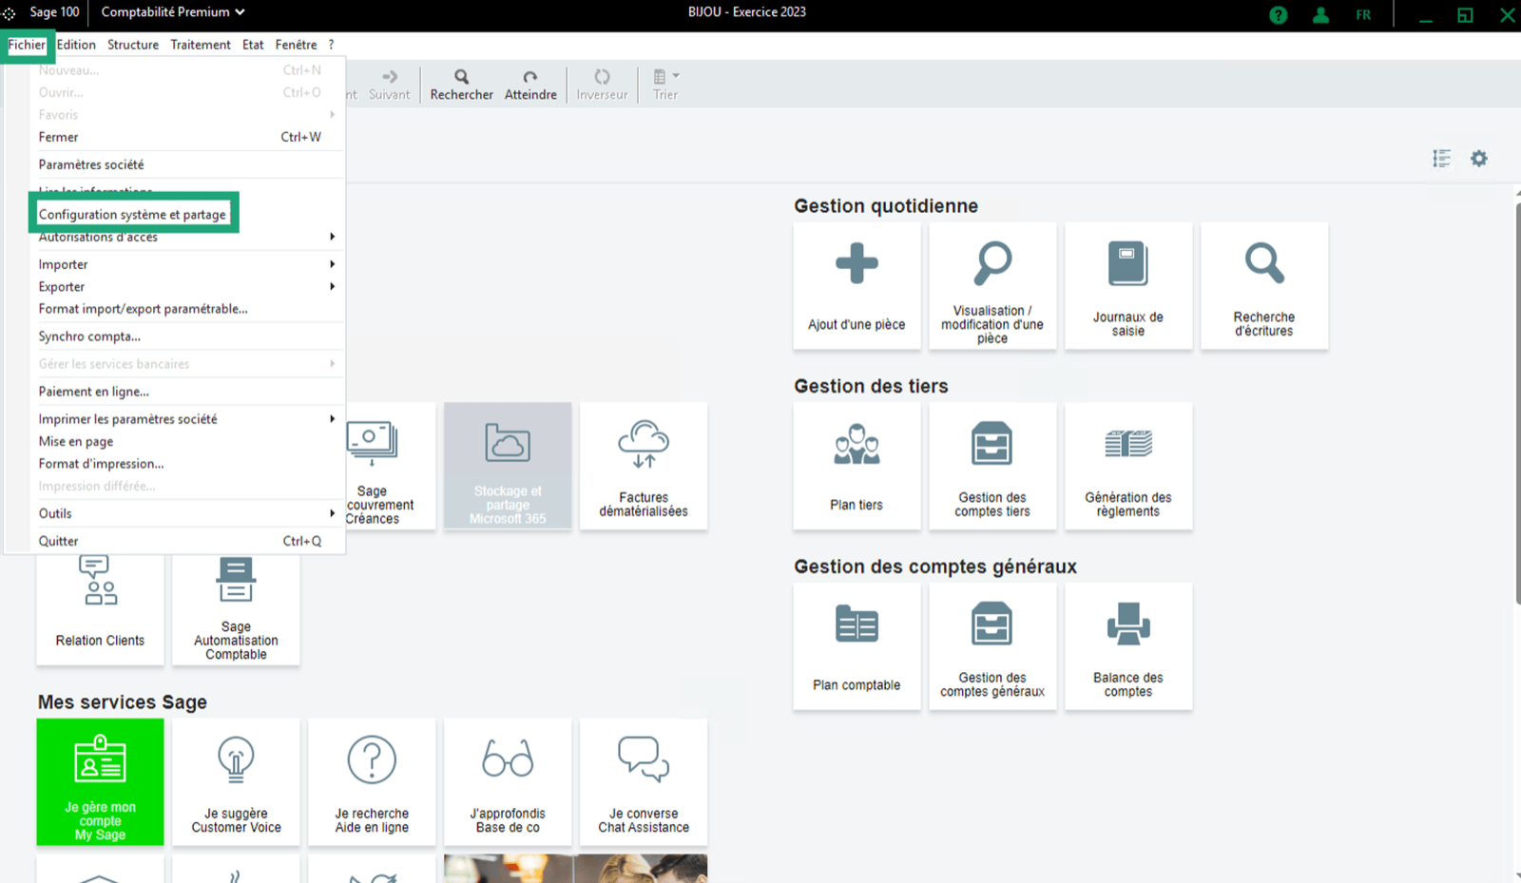Screen dimensions: 1521x883
Task: Open the user account icon
Action: click(x=1320, y=15)
